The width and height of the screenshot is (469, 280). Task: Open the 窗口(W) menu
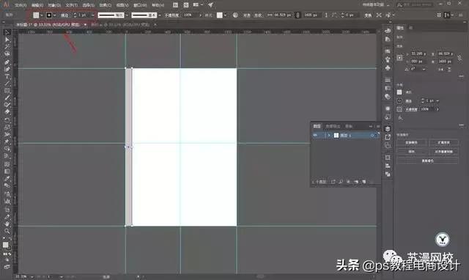[140, 5]
